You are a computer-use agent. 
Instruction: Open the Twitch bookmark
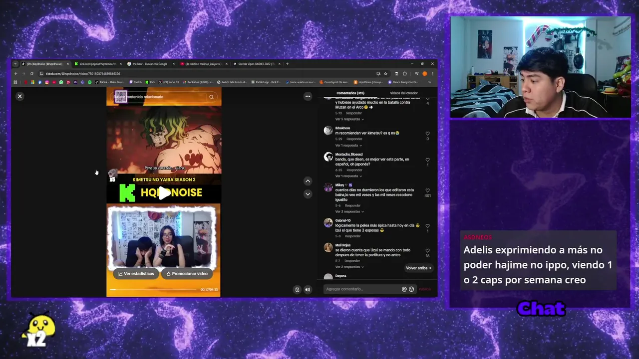135,82
